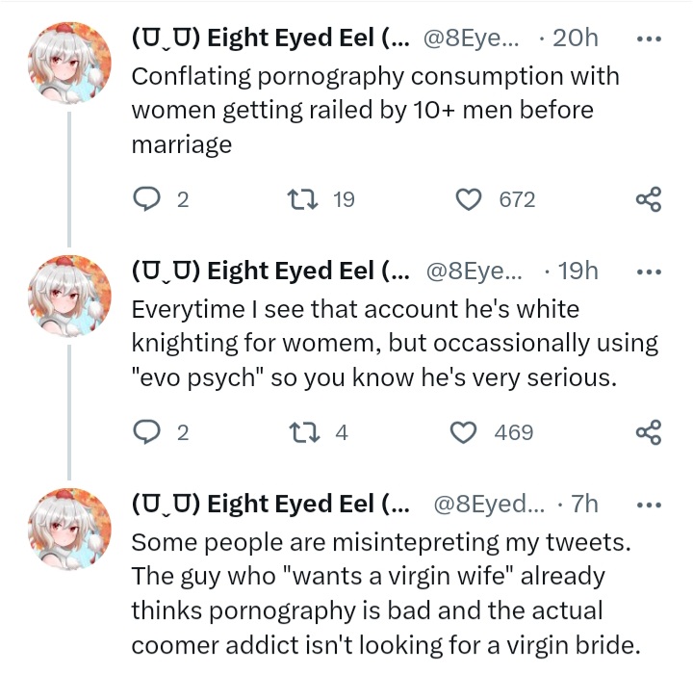Open Eight Eyed Eel name on 19h tweet
The width and height of the screenshot is (693, 673).
(x=269, y=272)
